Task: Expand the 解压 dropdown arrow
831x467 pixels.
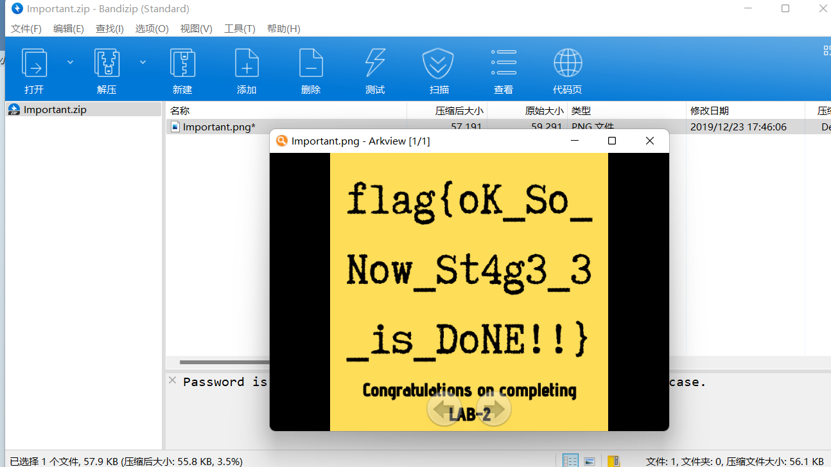Action: click(x=143, y=62)
